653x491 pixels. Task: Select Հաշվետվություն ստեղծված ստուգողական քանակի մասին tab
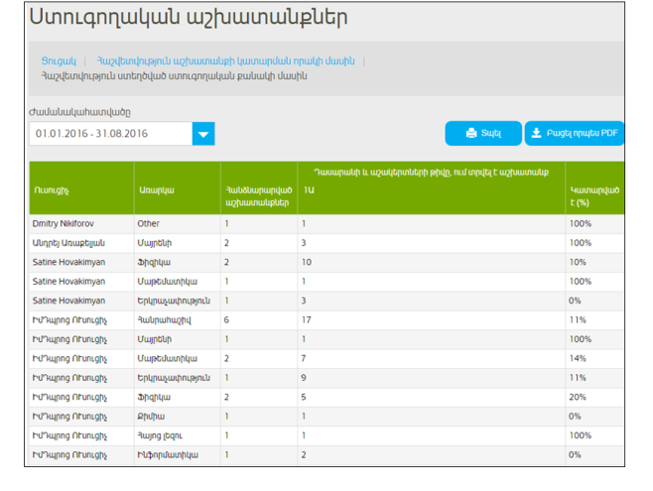174,76
